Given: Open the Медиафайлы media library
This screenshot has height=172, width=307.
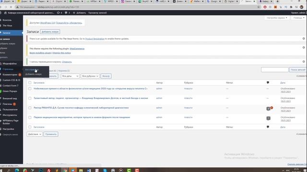Looking at the screenshot, I should click(x=10, y=64).
